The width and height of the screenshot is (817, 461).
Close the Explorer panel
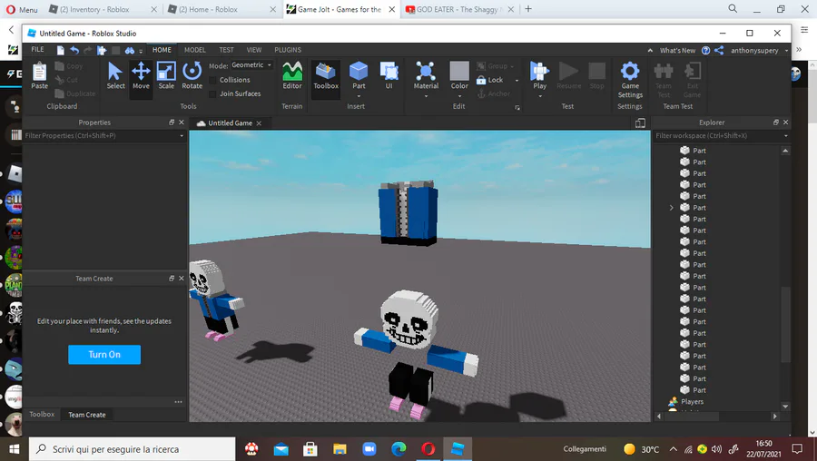[786, 123]
